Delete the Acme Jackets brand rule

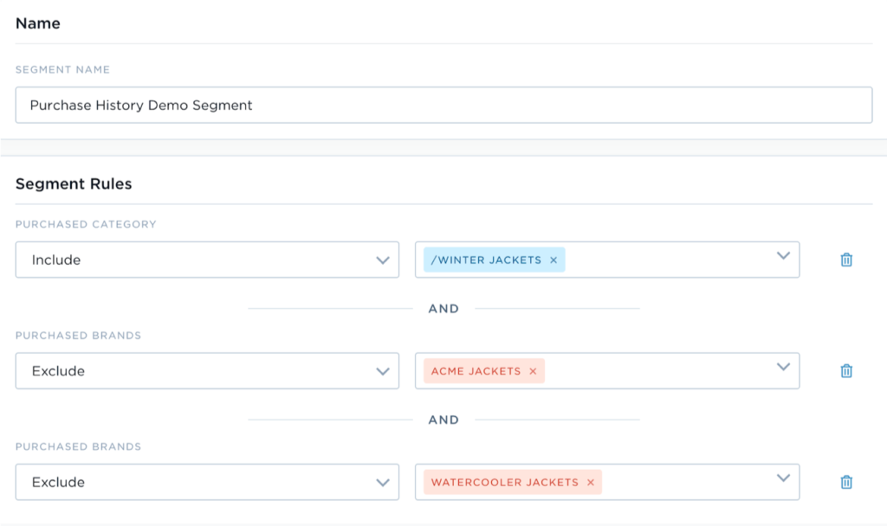pos(846,371)
